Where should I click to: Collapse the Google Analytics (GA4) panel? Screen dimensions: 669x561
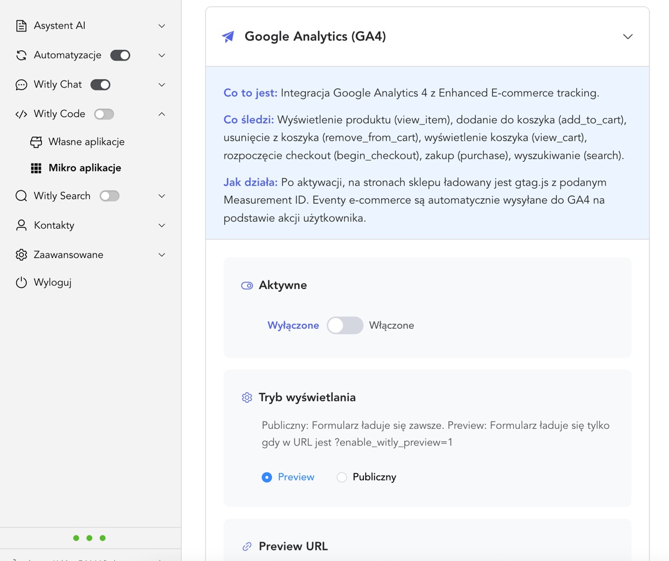[627, 36]
